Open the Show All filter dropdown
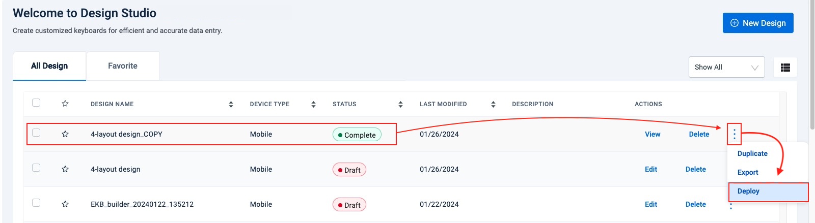 (x=726, y=67)
